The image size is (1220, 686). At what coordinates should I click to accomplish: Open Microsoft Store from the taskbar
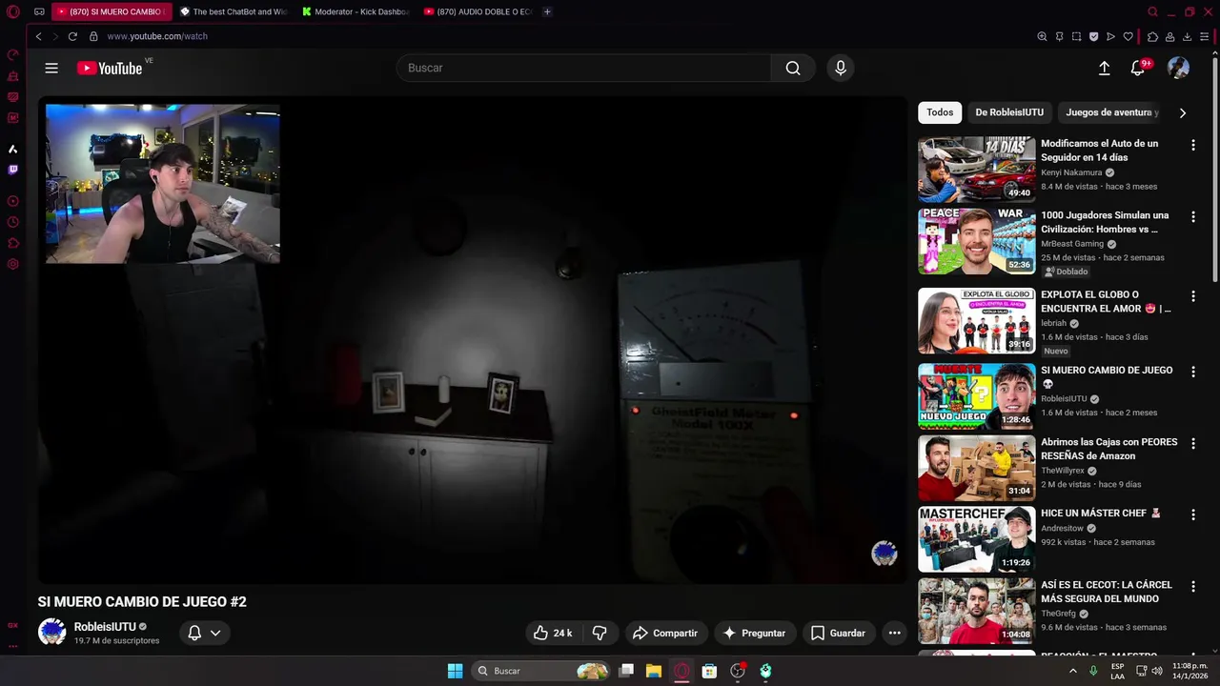click(x=709, y=671)
